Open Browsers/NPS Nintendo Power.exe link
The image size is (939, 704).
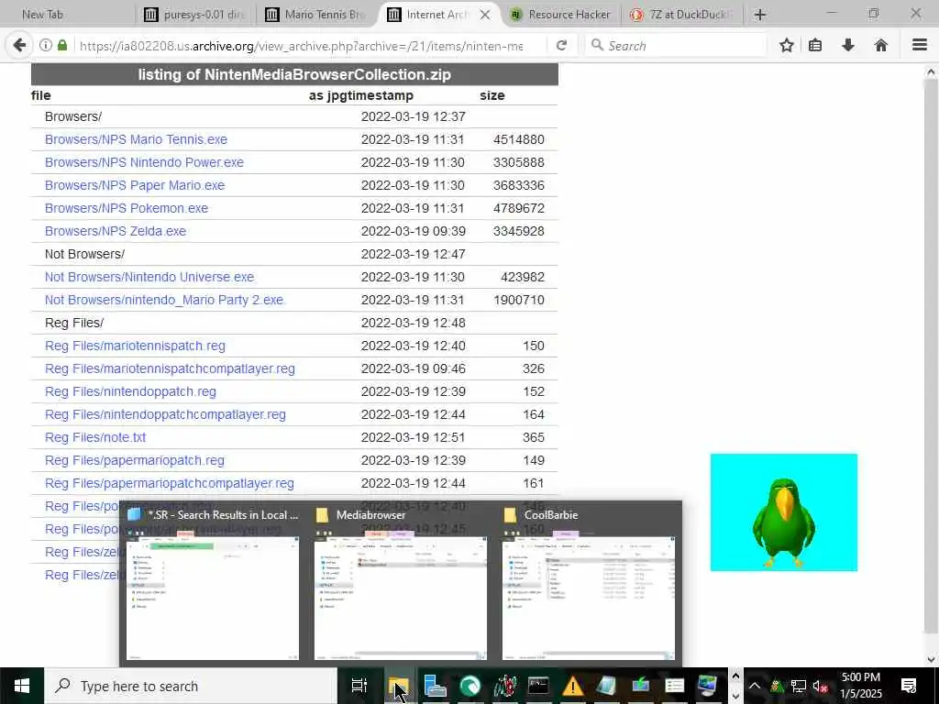click(144, 162)
